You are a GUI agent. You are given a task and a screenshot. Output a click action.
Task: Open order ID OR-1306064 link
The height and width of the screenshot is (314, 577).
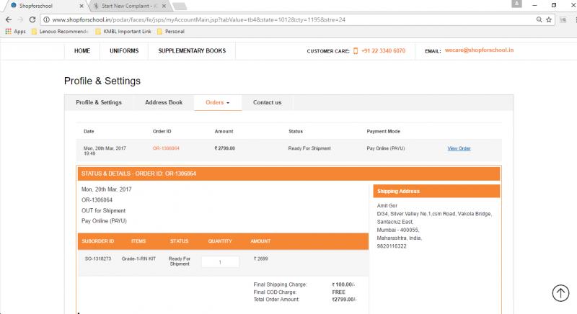tap(166, 148)
